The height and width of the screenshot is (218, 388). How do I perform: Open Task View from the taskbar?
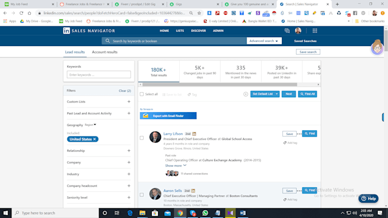pos(117,213)
